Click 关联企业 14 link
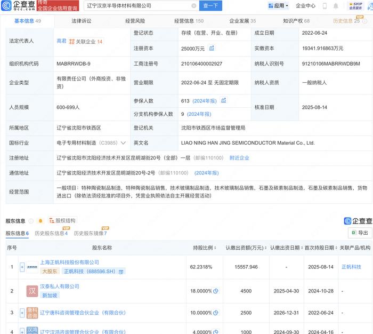The height and width of the screenshot is (334, 373). (x=86, y=42)
